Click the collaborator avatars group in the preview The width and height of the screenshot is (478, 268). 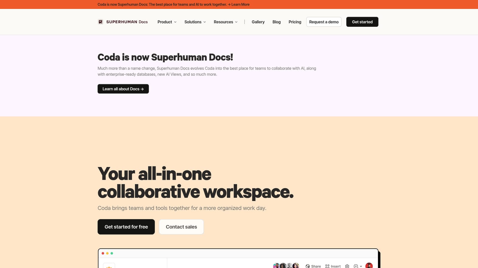286,265
